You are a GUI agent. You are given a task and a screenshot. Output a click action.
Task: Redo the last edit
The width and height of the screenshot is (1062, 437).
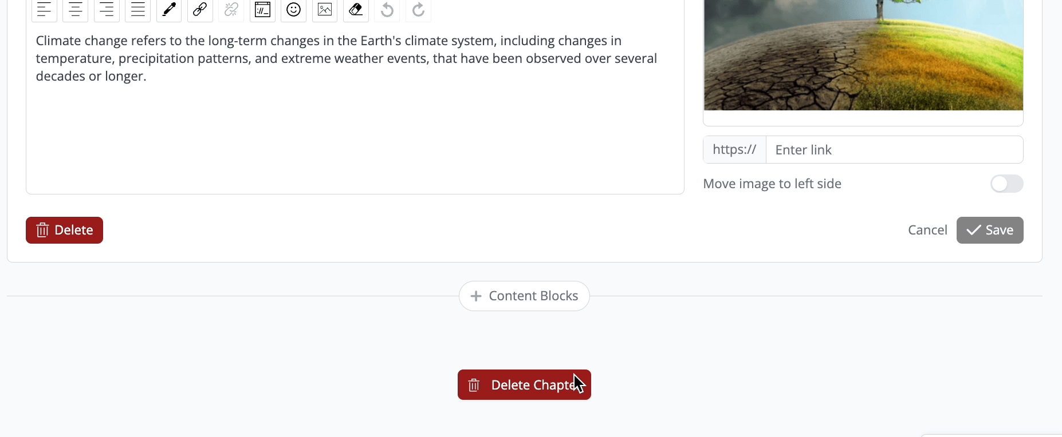pos(418,10)
